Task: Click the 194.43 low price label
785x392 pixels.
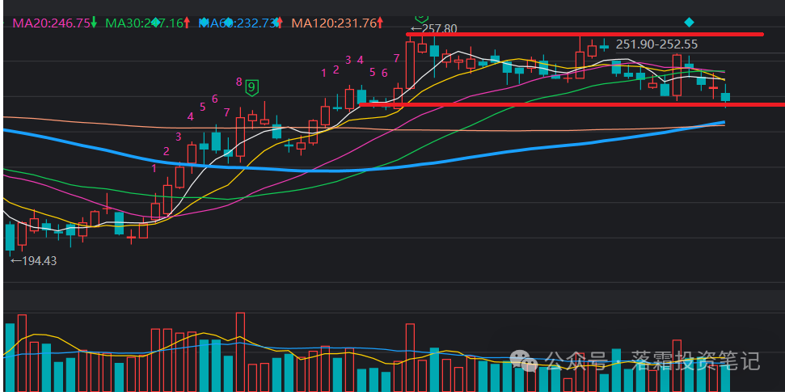Action: click(33, 261)
